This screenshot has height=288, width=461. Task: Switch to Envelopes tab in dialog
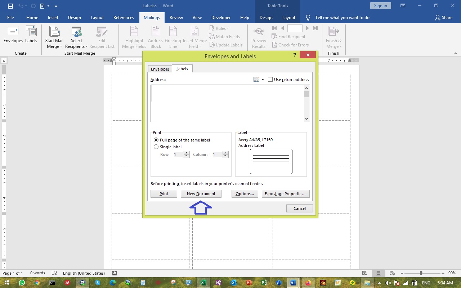tap(160, 69)
